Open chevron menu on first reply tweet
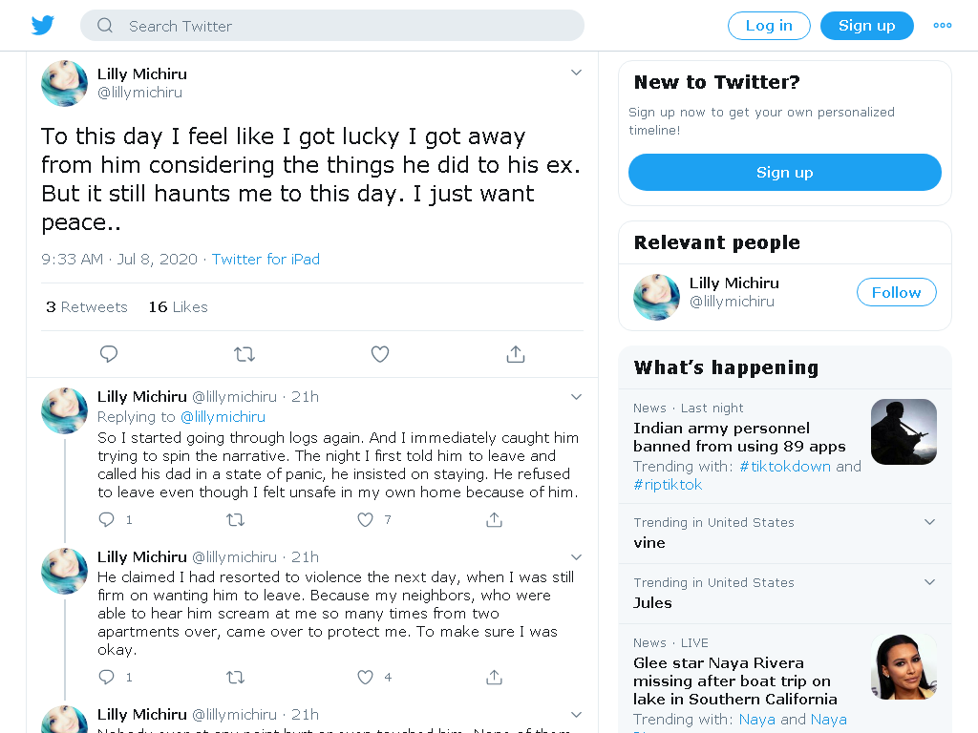The height and width of the screenshot is (733, 978). pyautogui.click(x=576, y=397)
